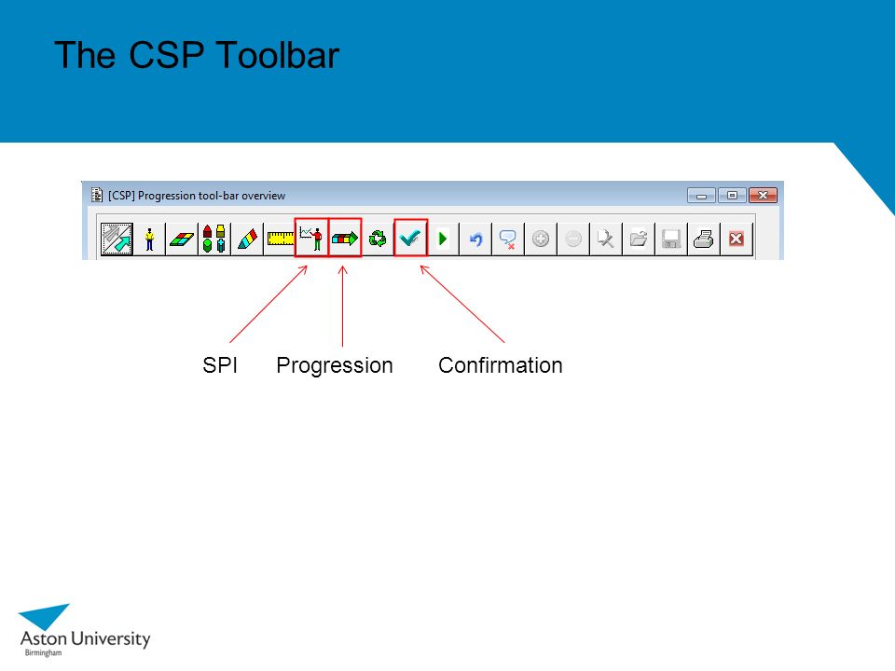The width and height of the screenshot is (895, 671).
Task: Open the yellow ruler measure tool
Action: coord(280,239)
